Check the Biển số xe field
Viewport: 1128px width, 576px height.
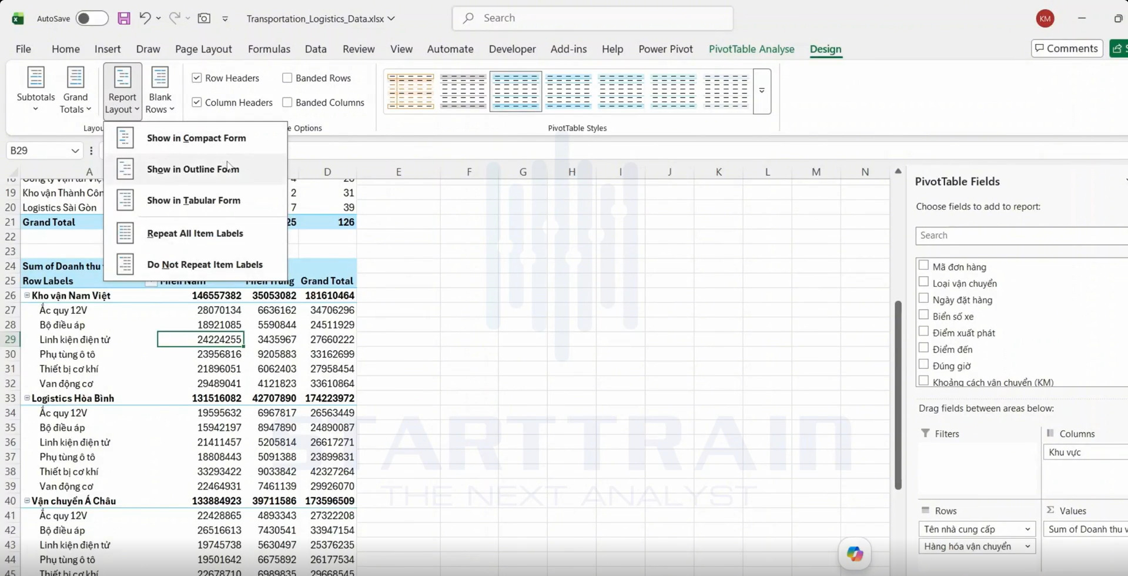[x=923, y=315]
